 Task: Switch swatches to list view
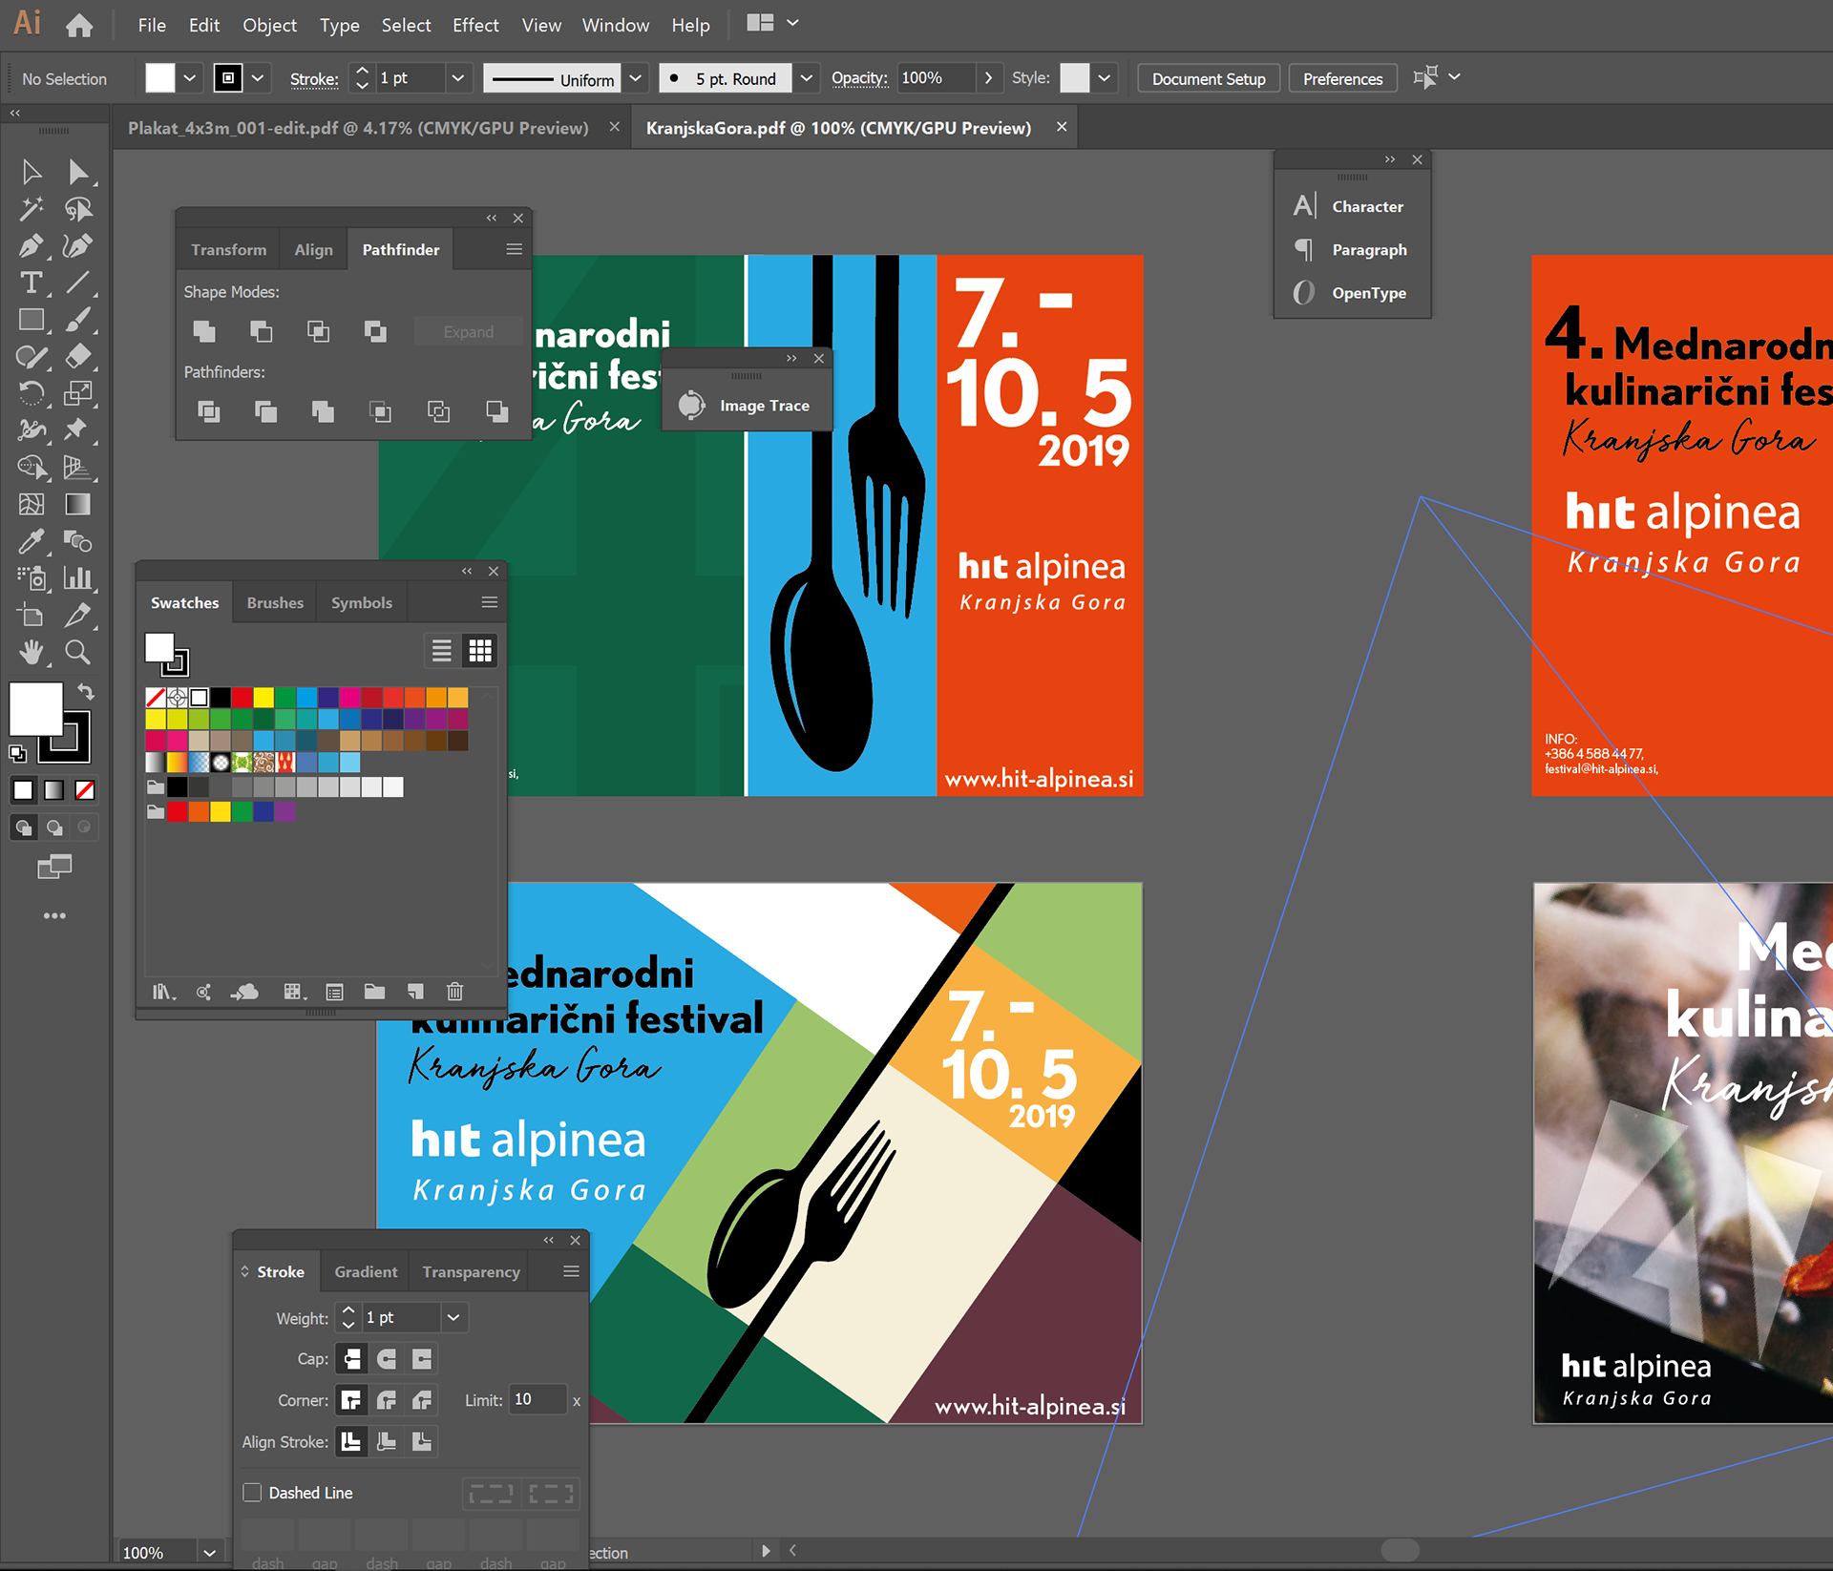pyautogui.click(x=441, y=651)
